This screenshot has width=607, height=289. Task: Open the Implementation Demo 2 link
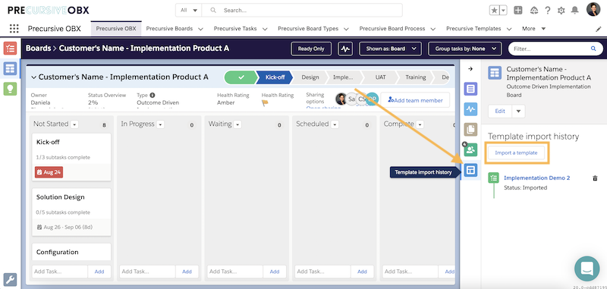click(x=536, y=178)
